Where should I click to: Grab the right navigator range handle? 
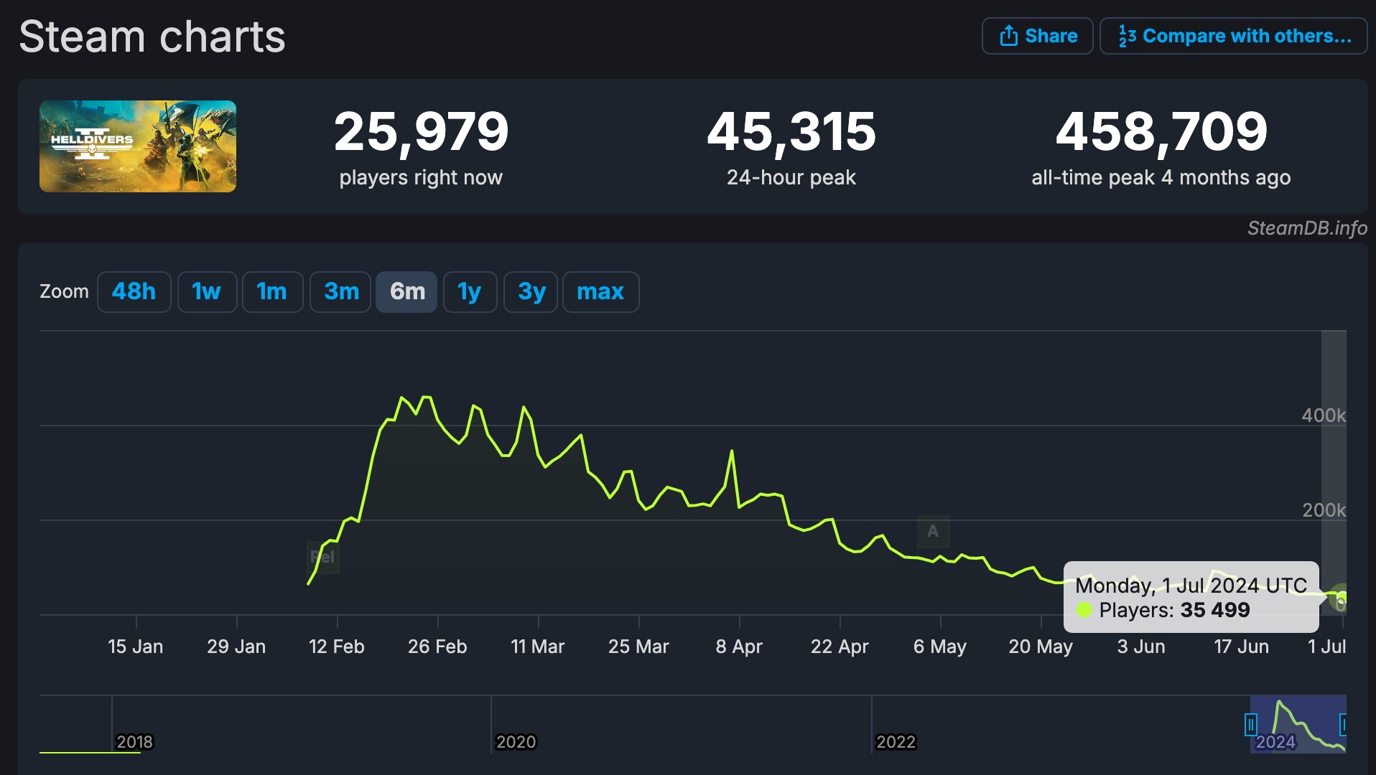tap(1344, 725)
